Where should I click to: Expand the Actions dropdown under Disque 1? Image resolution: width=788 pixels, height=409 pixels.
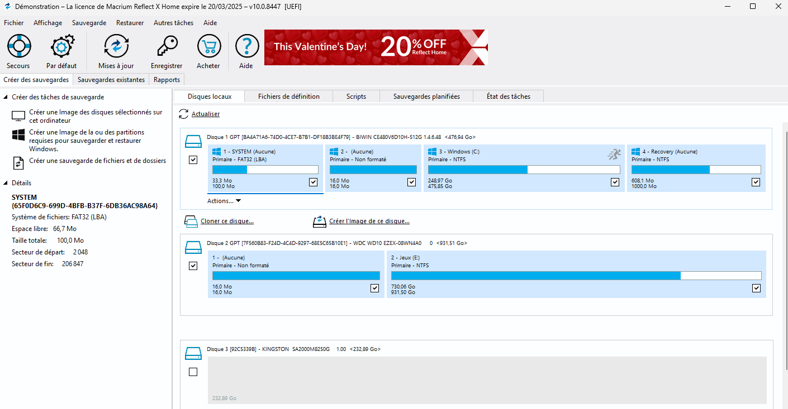pos(224,201)
